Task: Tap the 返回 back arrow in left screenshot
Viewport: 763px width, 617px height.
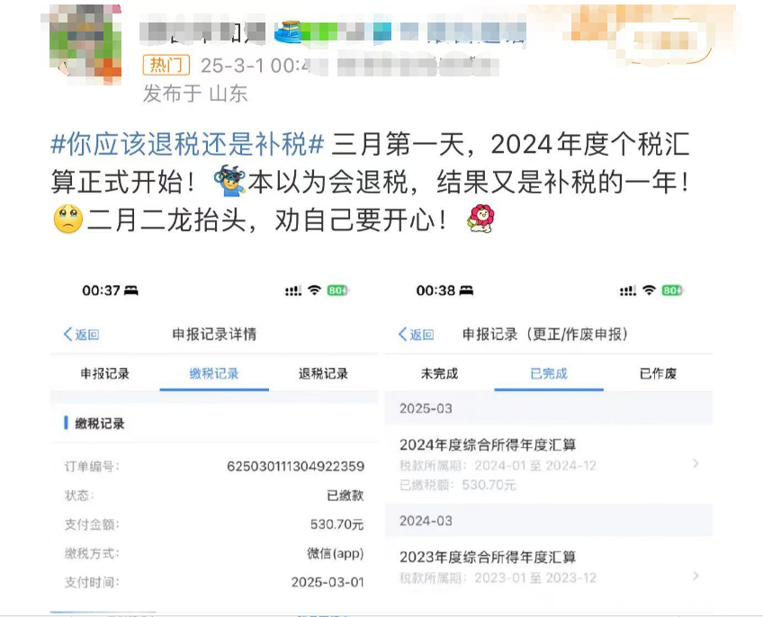Action: [x=81, y=335]
